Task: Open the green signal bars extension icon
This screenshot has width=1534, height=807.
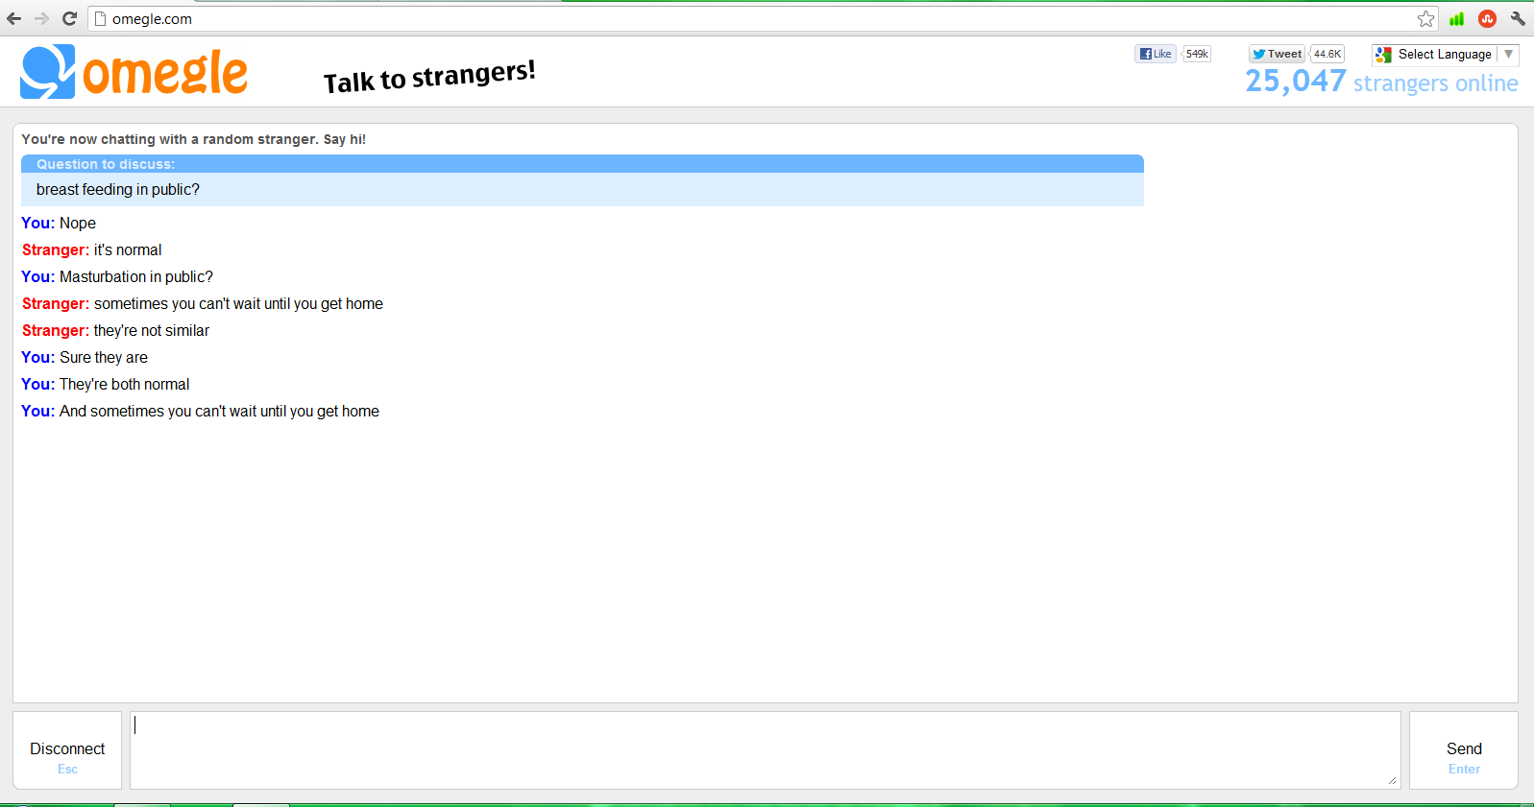Action: [x=1457, y=18]
